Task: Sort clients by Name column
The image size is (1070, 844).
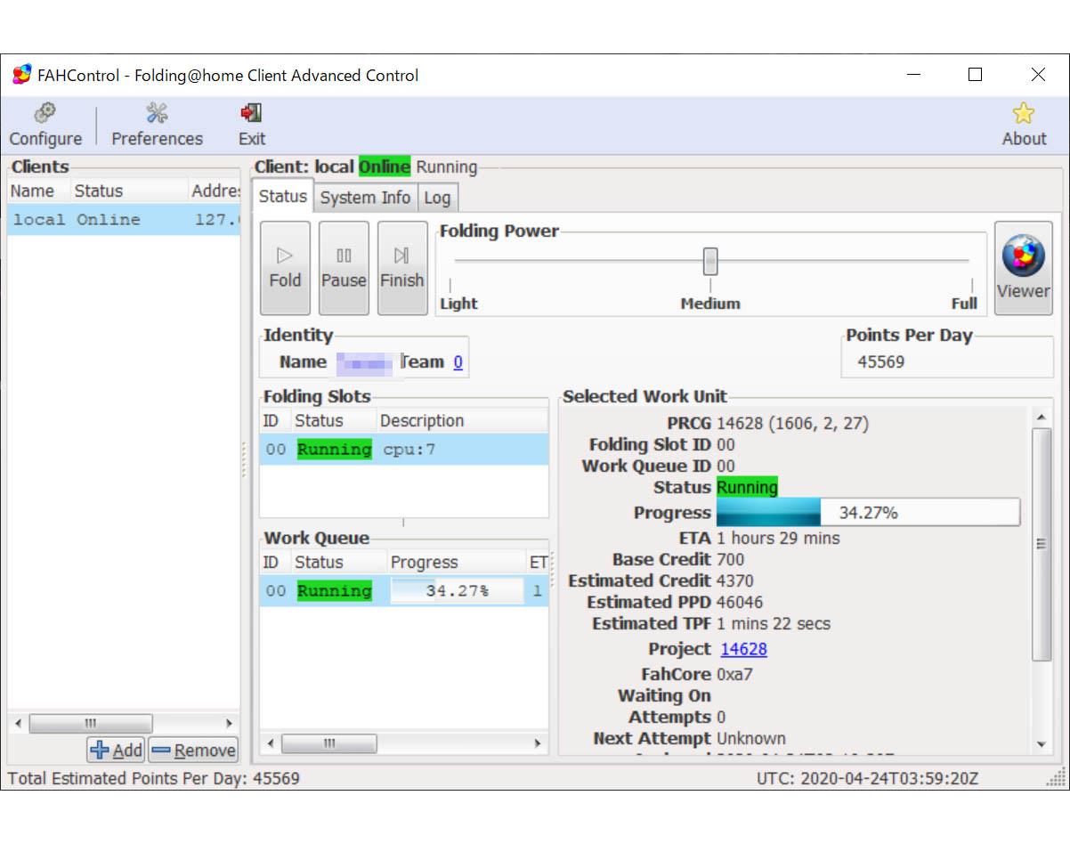Action: click(39, 191)
